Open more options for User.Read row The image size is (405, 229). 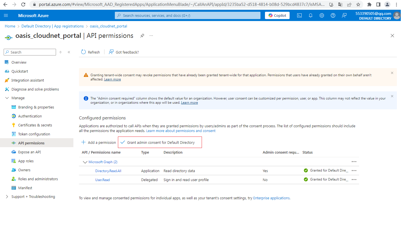coord(354,180)
